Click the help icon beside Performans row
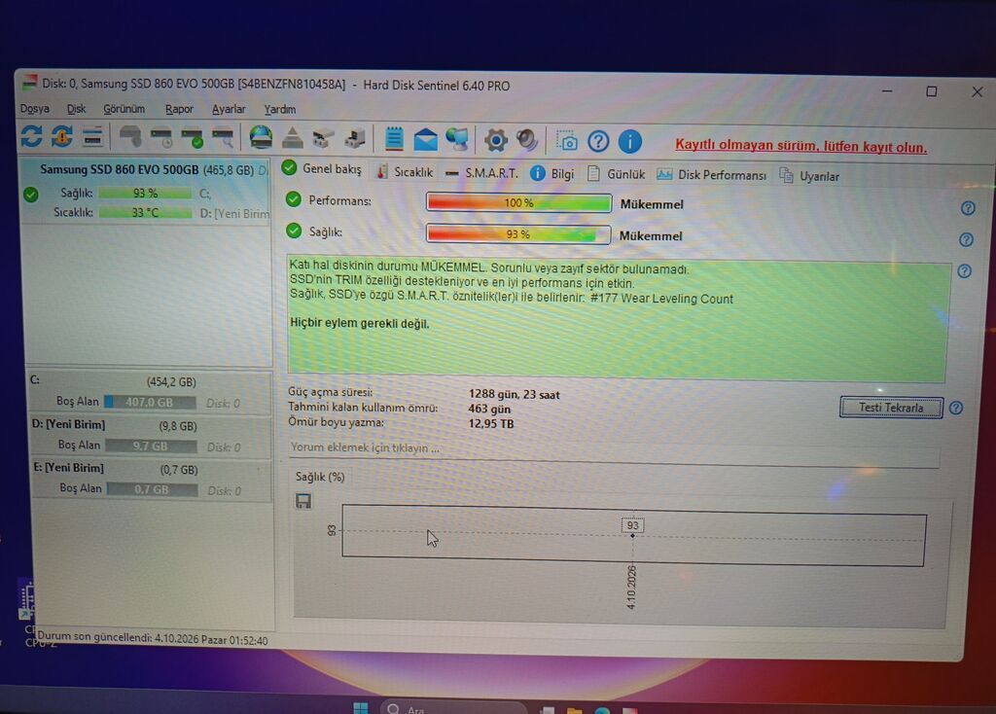The height and width of the screenshot is (714, 996). (x=968, y=208)
